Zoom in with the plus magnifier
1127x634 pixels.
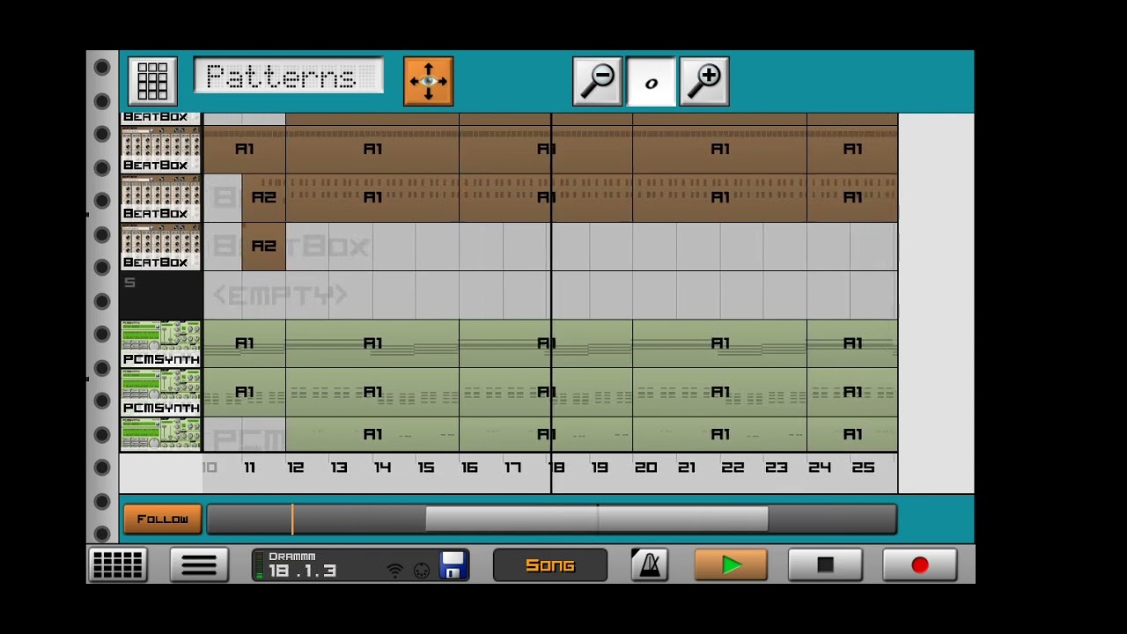[704, 82]
